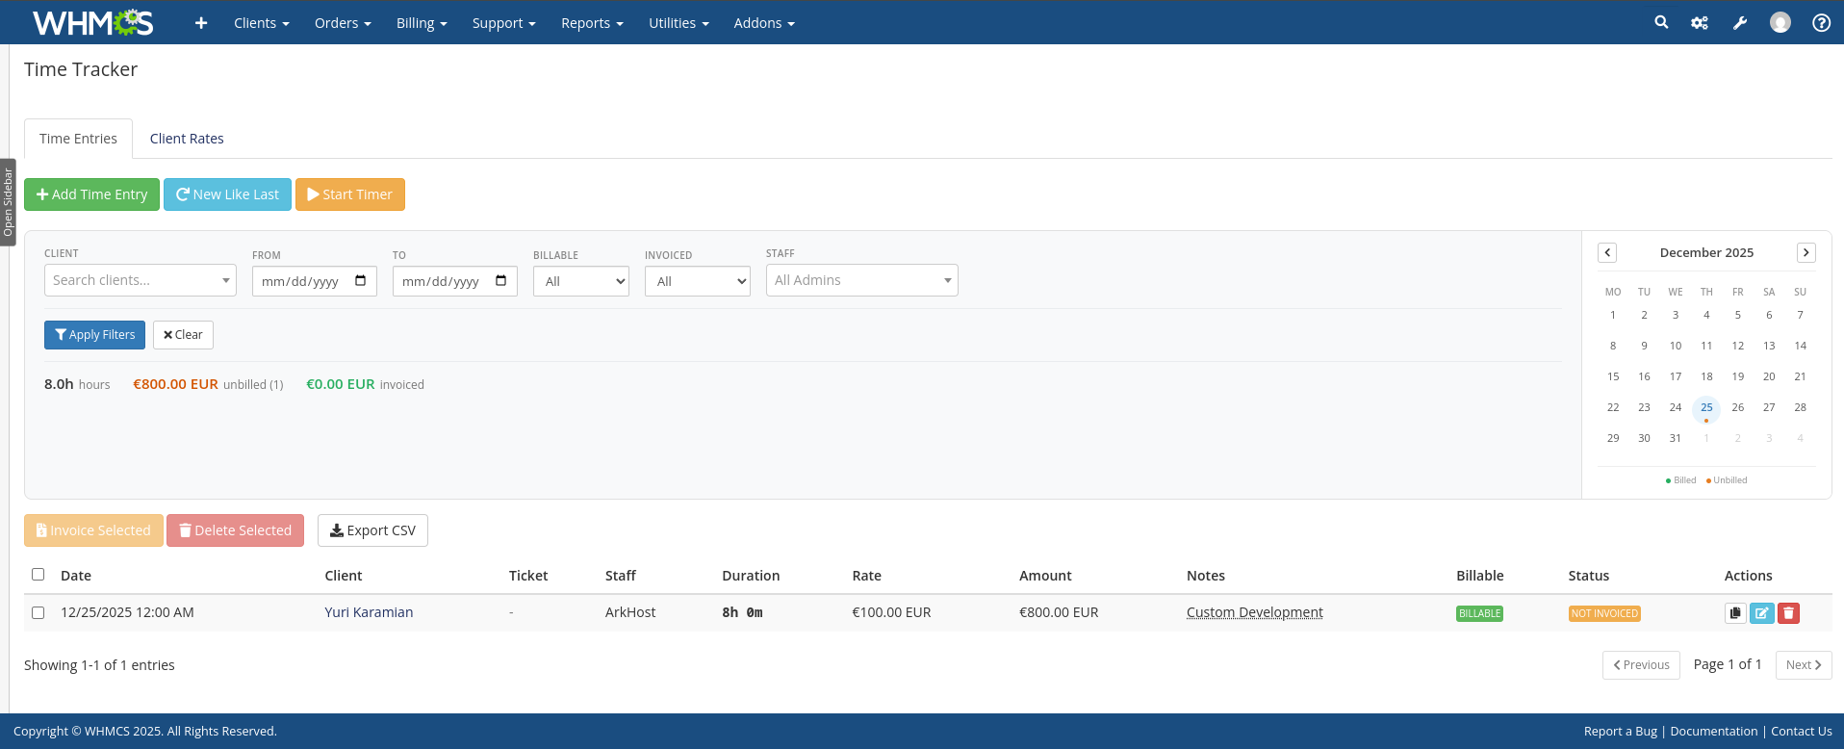
Task: Expand the Billable filter dropdown
Action: coord(580,281)
